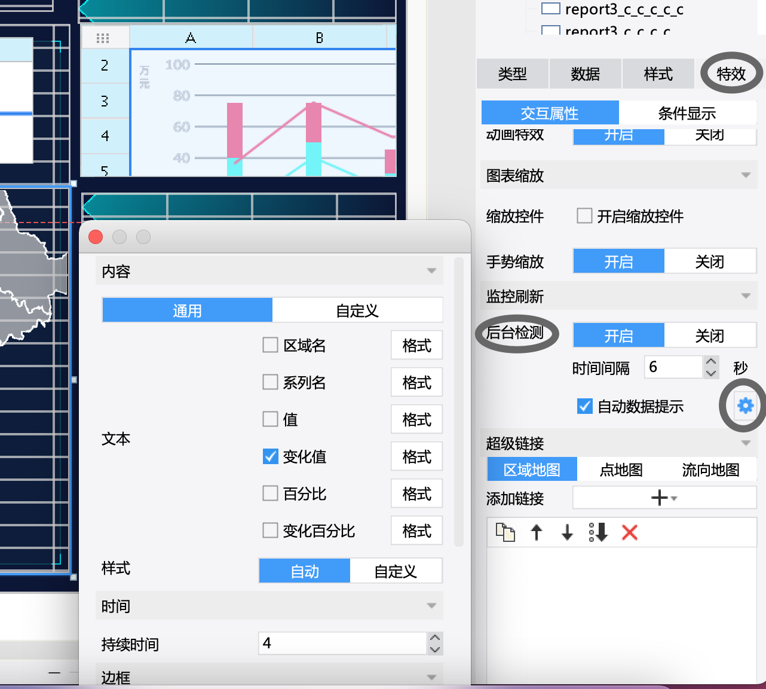Image resolution: width=766 pixels, height=689 pixels.
Task: Switch to the 特效 tab
Action: [x=731, y=74]
